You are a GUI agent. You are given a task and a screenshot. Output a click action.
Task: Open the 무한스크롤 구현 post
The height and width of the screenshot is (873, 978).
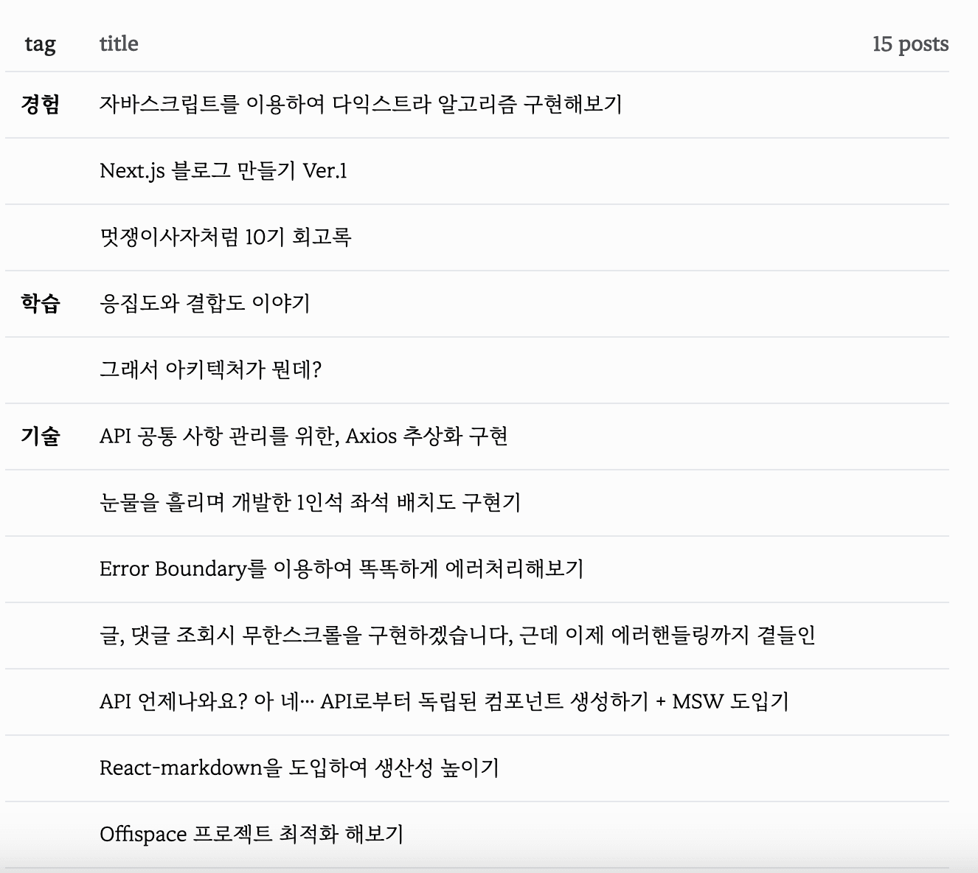tap(457, 636)
